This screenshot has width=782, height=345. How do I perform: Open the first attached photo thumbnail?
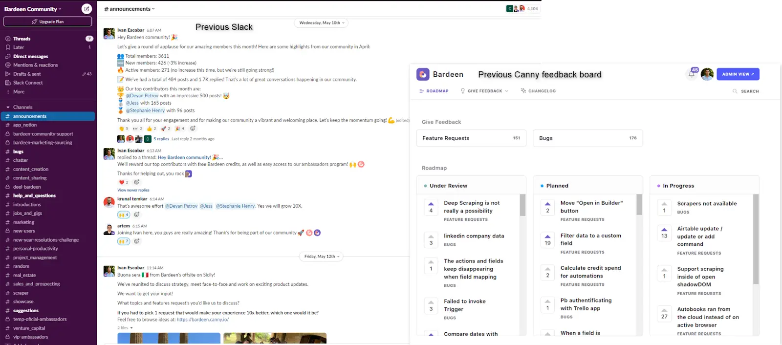click(x=169, y=338)
